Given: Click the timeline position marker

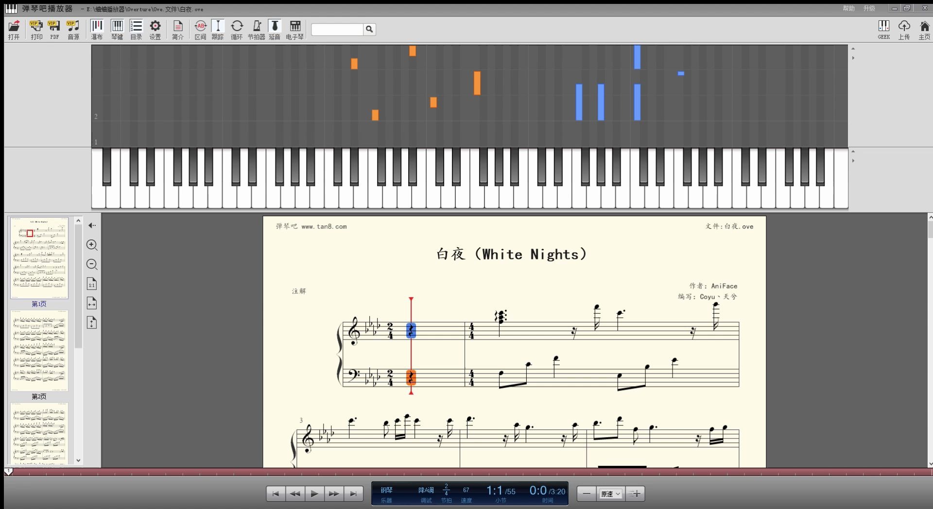Looking at the screenshot, I should pos(8,472).
